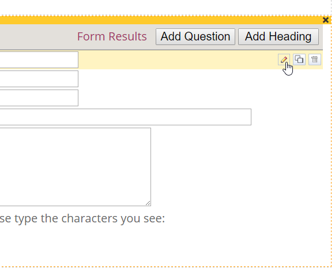Click the Add Question button
335x268 pixels.
tap(195, 36)
